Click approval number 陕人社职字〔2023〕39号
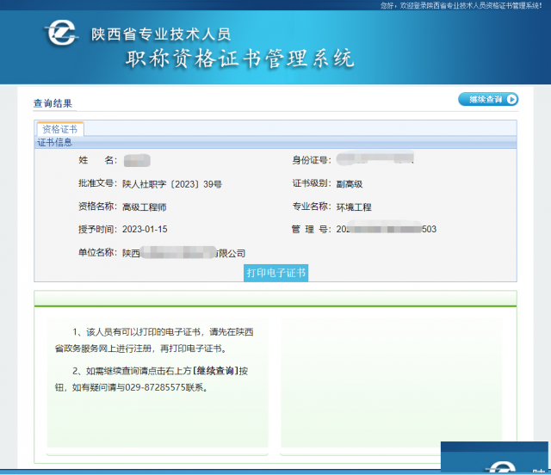This screenshot has width=551, height=475. (x=172, y=184)
